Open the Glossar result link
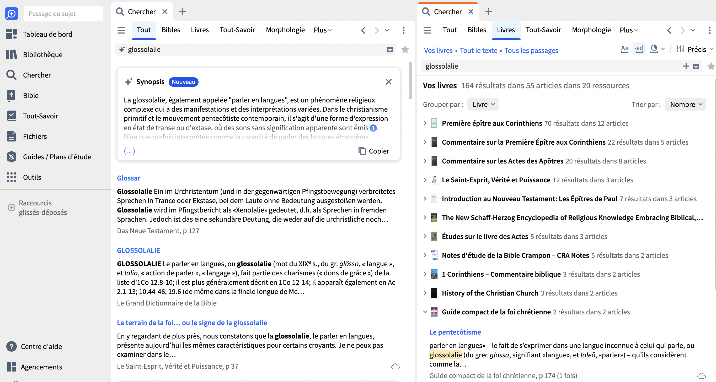This screenshot has height=382, width=716. coord(129,178)
